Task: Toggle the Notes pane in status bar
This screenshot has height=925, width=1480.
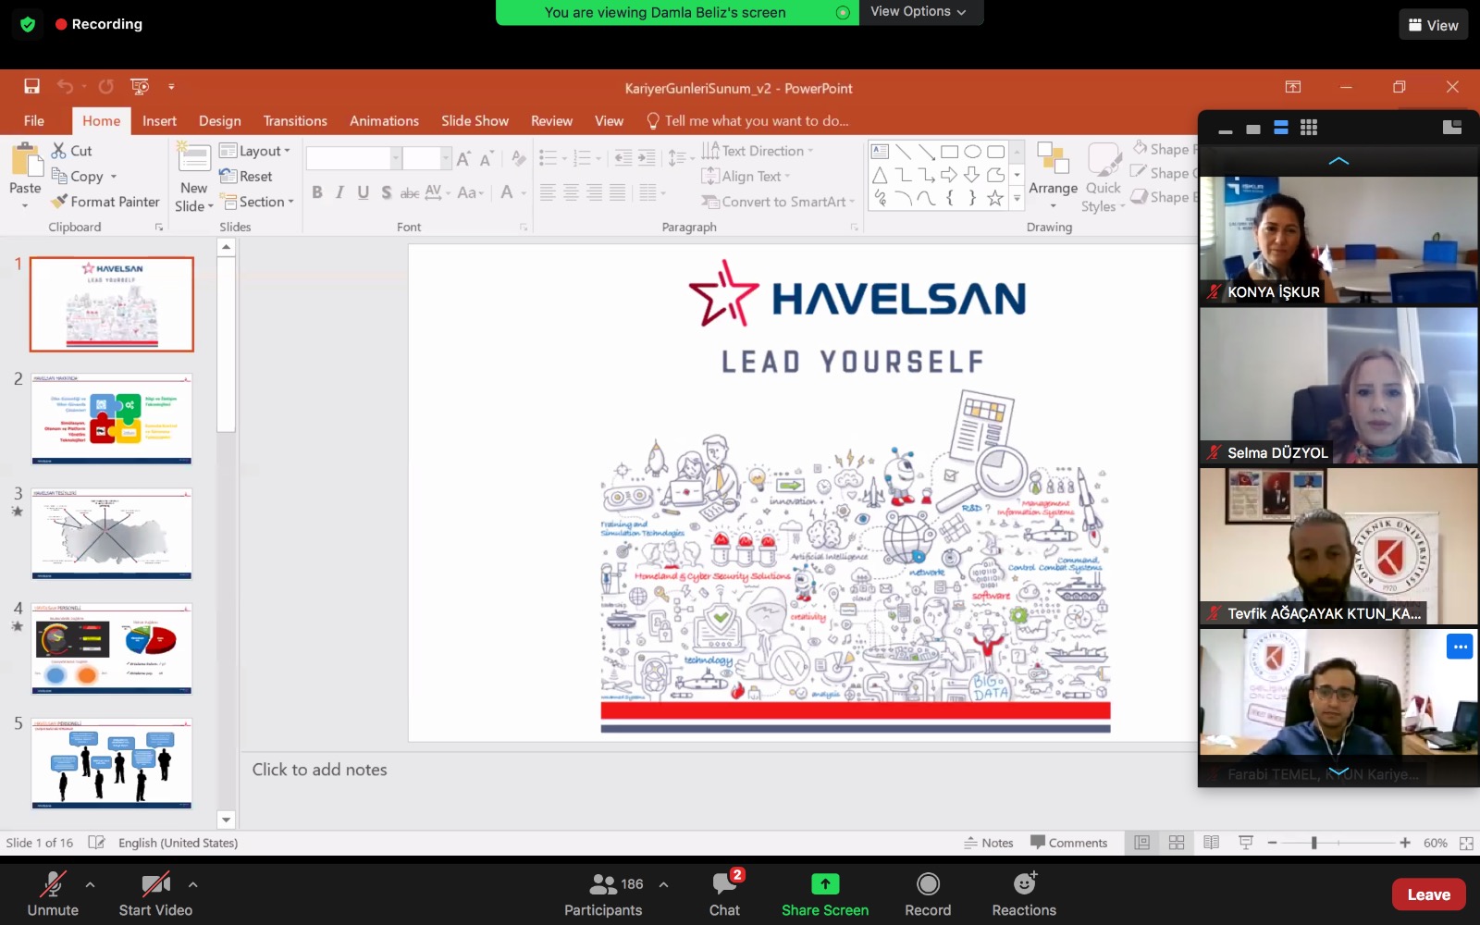Action: click(989, 843)
